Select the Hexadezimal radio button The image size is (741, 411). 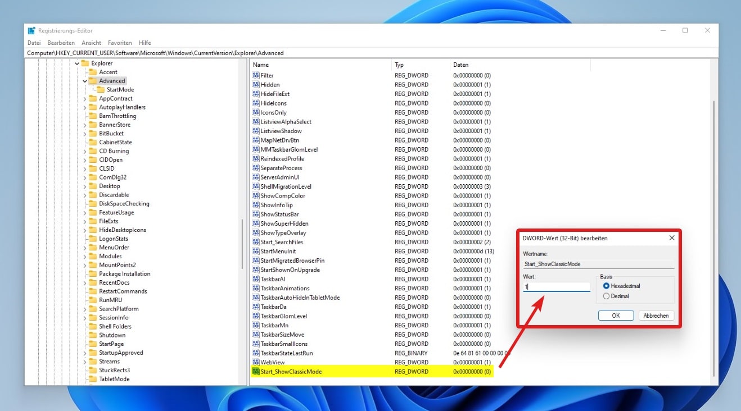[x=606, y=286]
